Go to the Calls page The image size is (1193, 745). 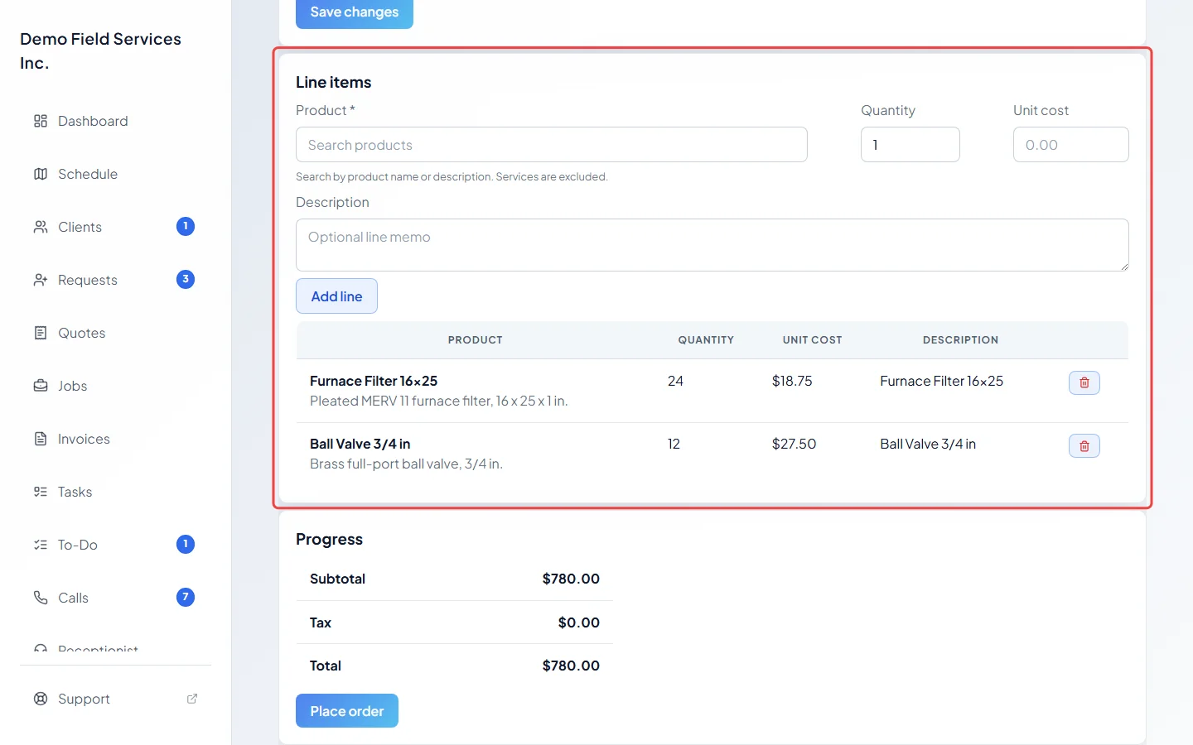coord(116,598)
